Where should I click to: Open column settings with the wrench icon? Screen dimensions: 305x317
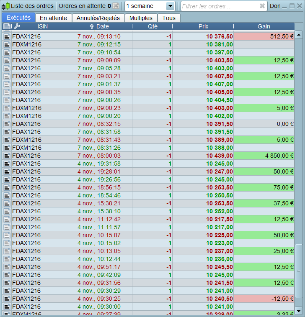point(17,26)
